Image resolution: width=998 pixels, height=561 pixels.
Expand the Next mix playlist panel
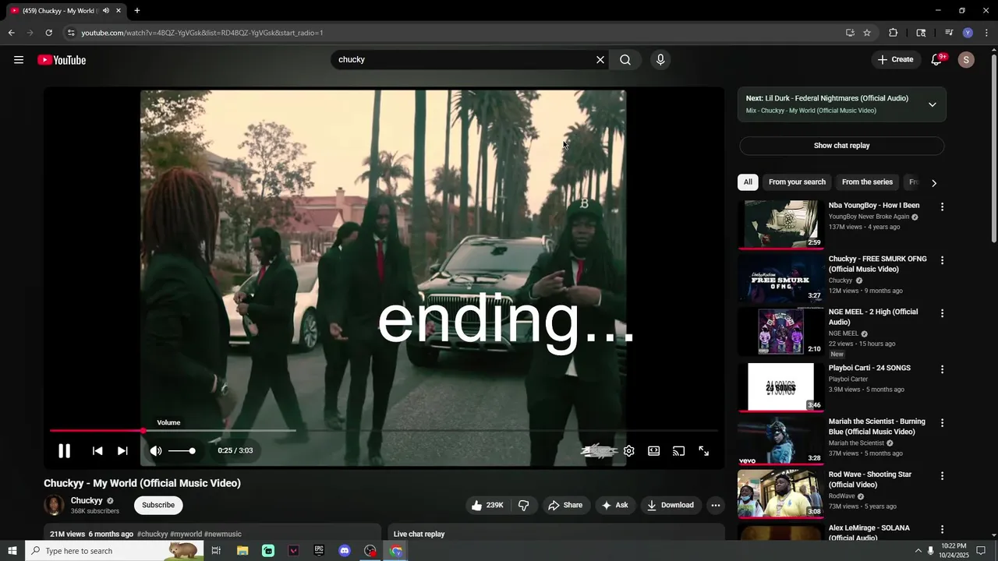pyautogui.click(x=932, y=104)
